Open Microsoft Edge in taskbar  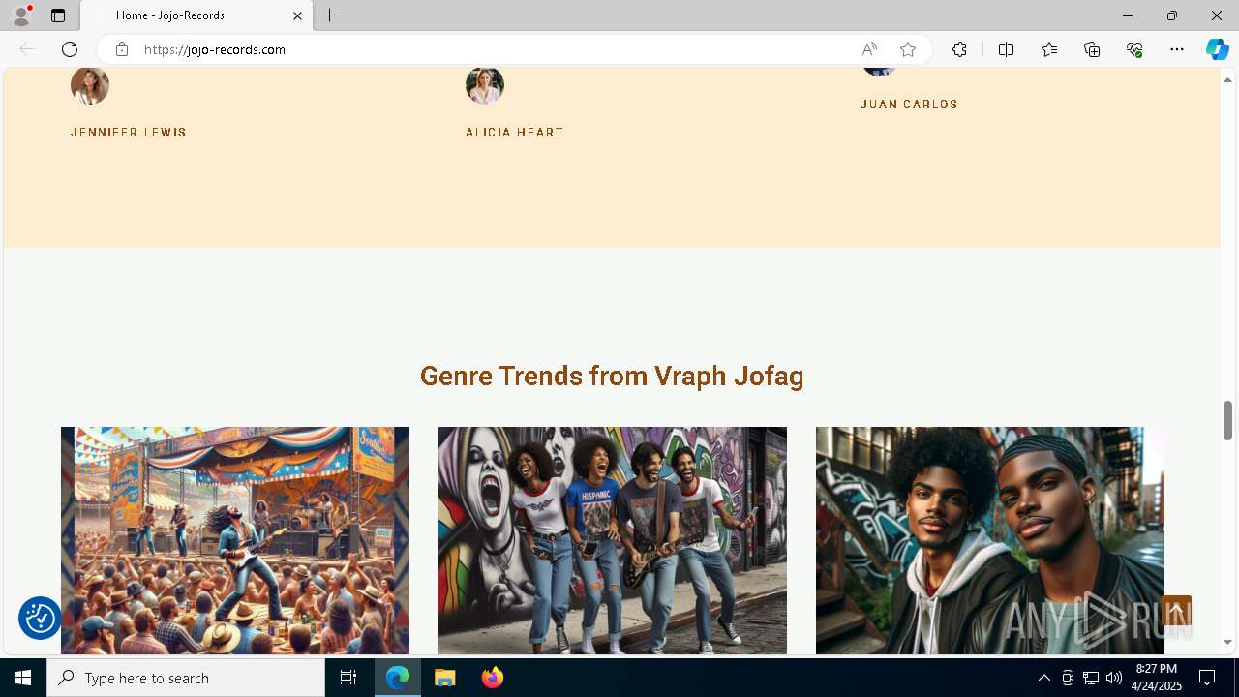point(398,678)
